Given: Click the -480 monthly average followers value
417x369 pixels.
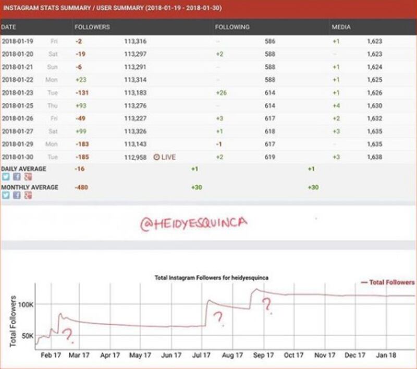Looking at the screenshot, I should [81, 187].
